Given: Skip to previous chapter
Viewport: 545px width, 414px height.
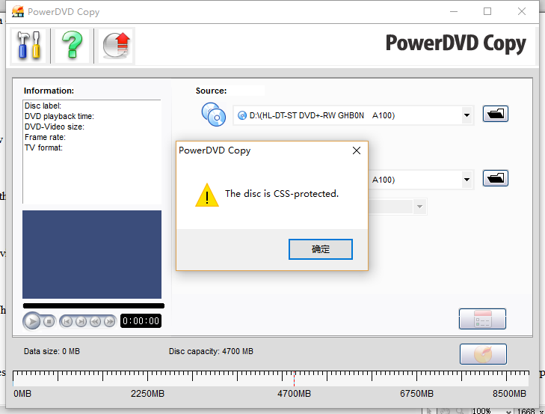Looking at the screenshot, I should [x=67, y=321].
